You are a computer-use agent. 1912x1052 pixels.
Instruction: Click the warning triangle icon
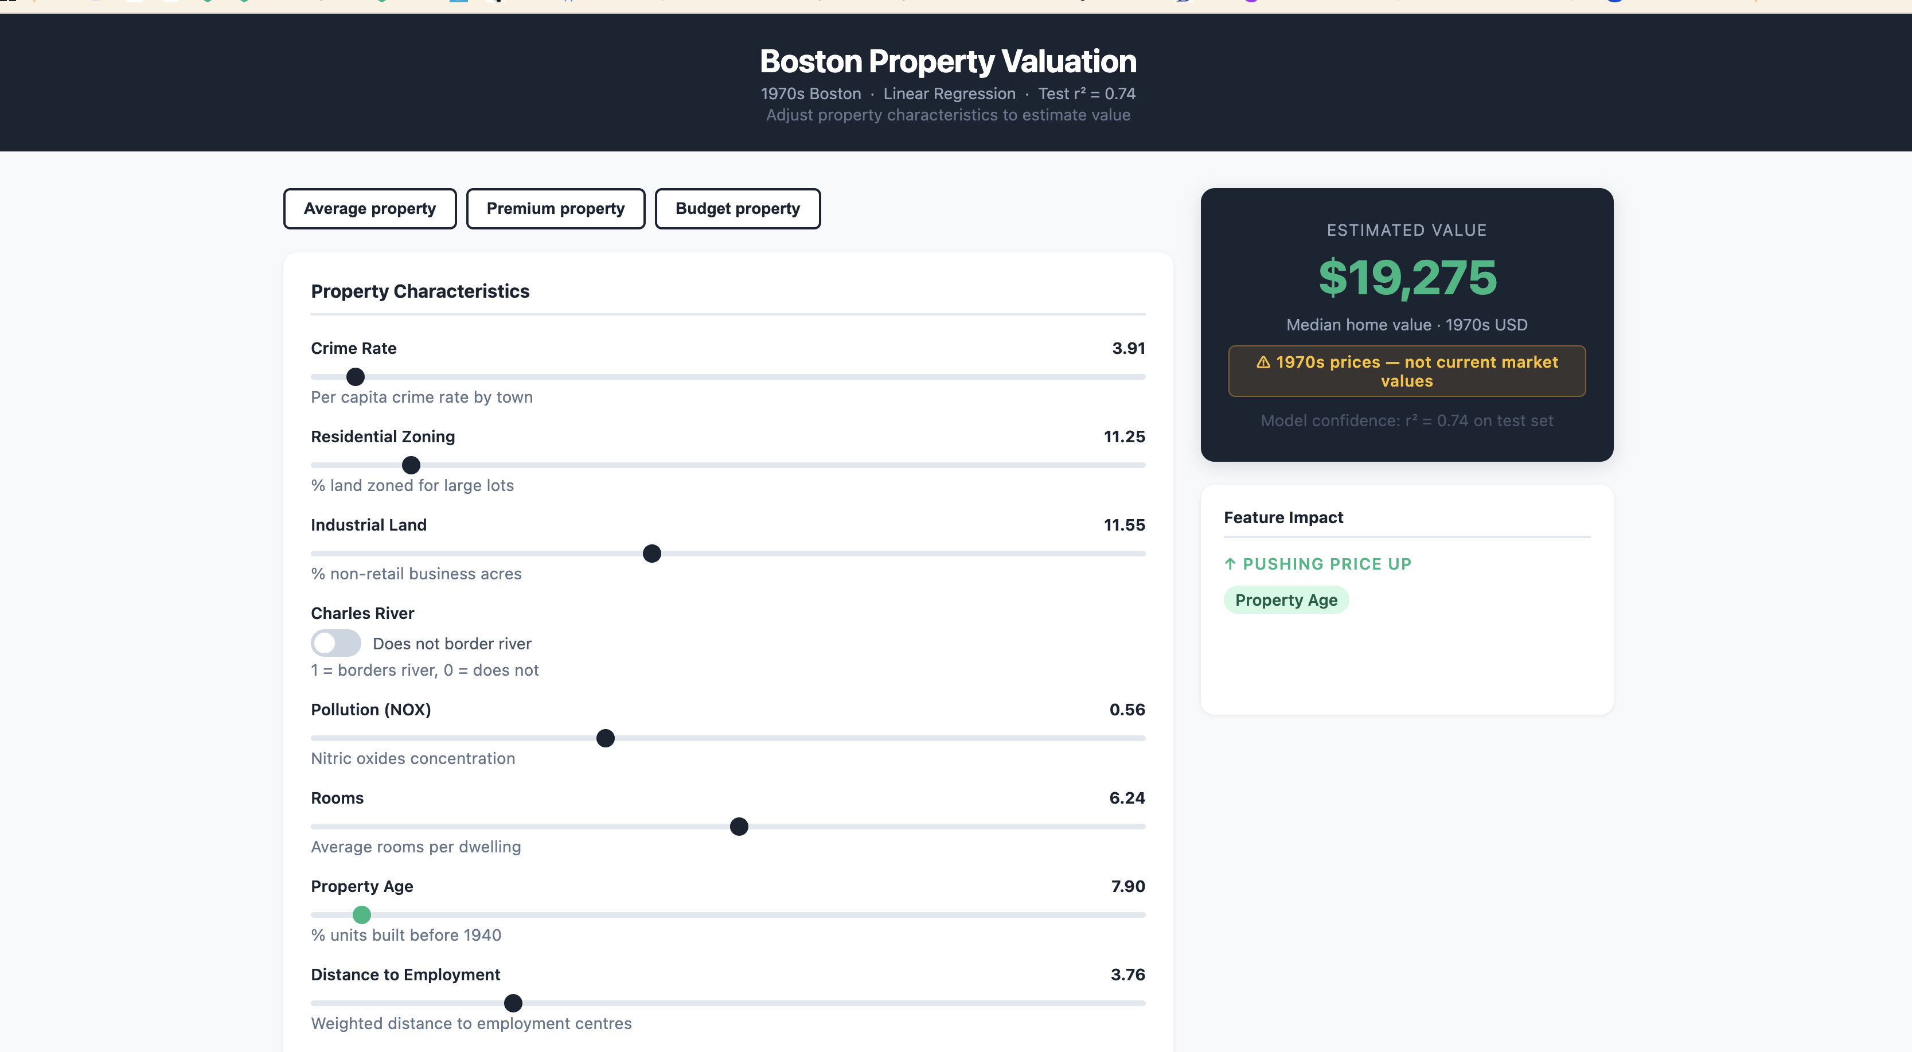tap(1263, 363)
